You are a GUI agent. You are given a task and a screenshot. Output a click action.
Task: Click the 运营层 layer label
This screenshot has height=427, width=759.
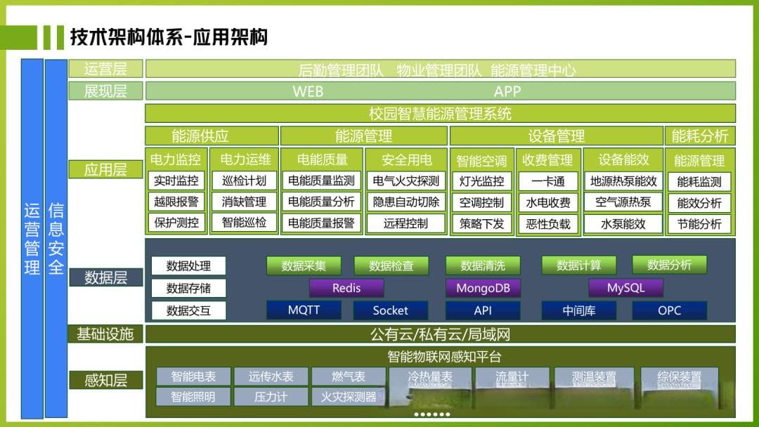coord(105,69)
